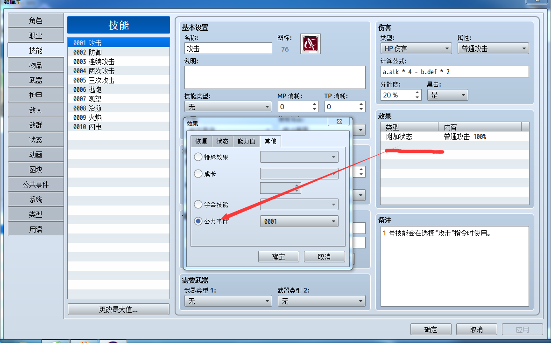Click the 备注 notes text area
Viewport: 551px width, 343px height.
[x=454, y=266]
